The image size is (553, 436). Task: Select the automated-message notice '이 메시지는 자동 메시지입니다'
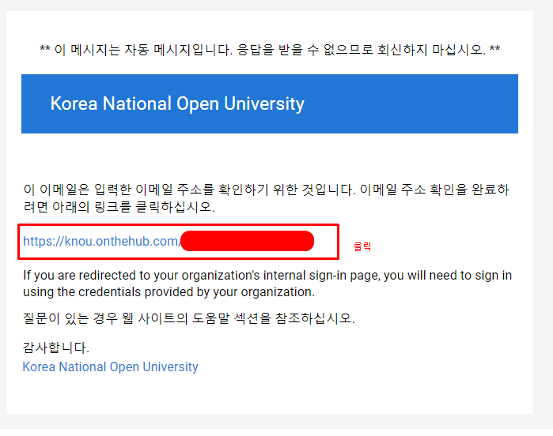pos(137,50)
